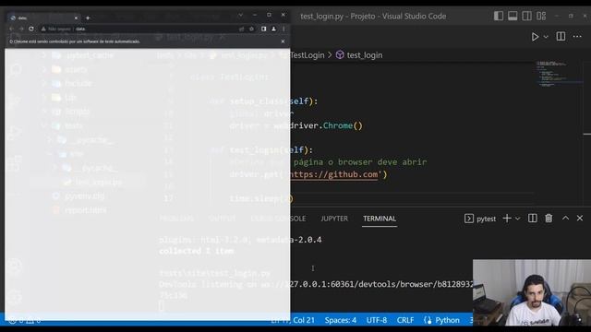Select TestLogin breadcrumb class
Image resolution: width=591 pixels, height=332 pixels.
307,55
